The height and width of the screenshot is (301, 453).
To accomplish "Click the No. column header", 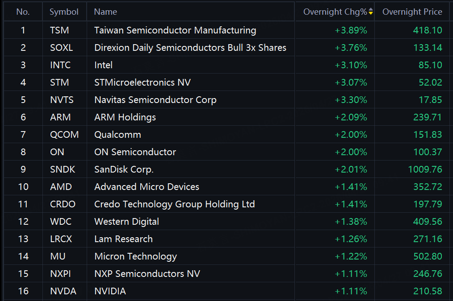I will (23, 12).
